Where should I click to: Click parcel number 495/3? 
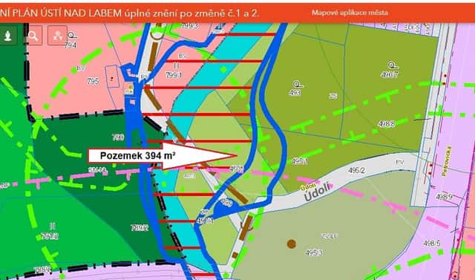pyautogui.click(x=314, y=252)
